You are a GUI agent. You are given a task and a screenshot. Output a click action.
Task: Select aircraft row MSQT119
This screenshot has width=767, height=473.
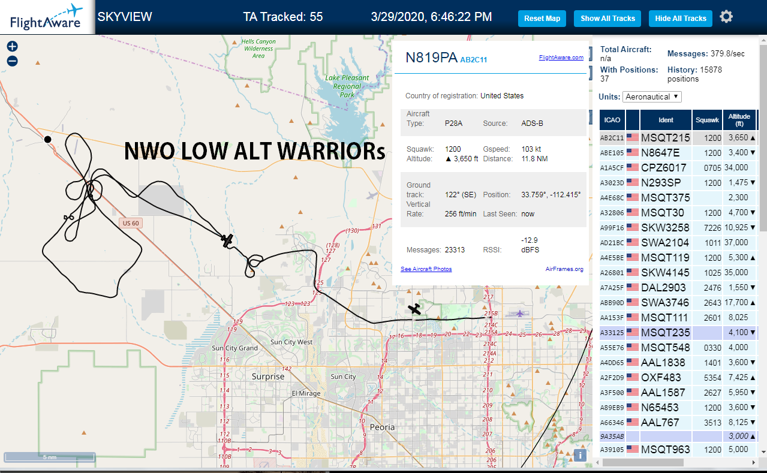click(x=679, y=257)
